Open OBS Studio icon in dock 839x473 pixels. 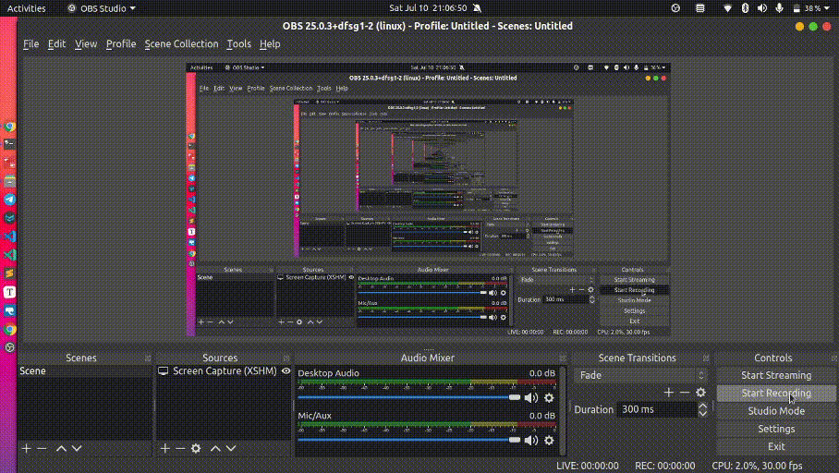pos(9,347)
